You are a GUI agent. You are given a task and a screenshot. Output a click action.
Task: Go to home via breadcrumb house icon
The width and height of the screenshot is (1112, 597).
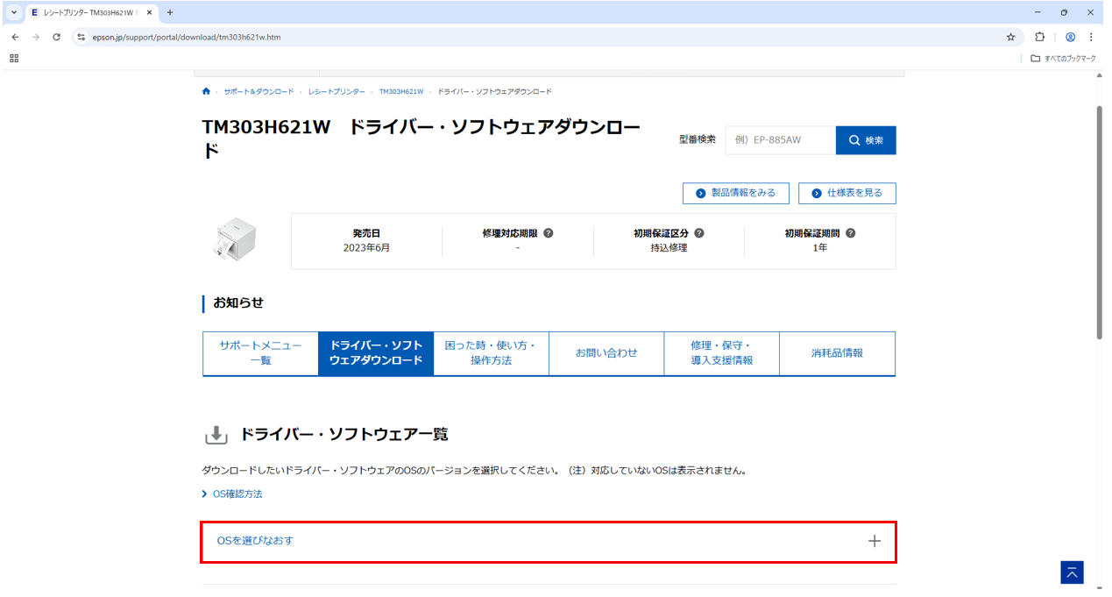pyautogui.click(x=206, y=91)
